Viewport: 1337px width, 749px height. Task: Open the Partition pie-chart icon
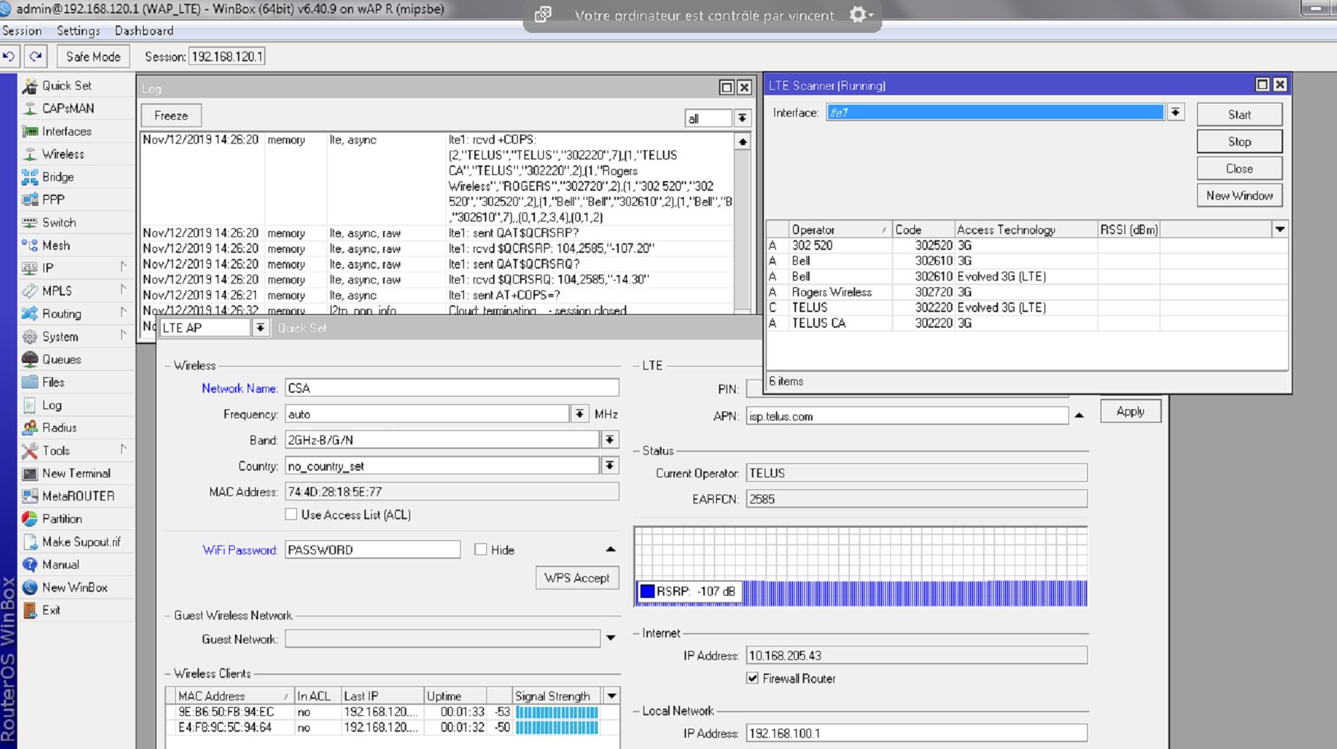pos(30,519)
